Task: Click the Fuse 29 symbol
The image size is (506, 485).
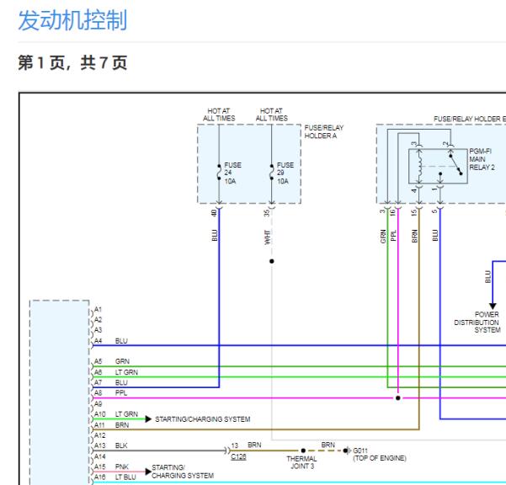Action: click(x=272, y=172)
